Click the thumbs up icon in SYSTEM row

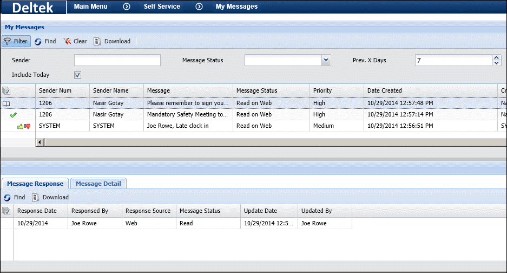21,126
